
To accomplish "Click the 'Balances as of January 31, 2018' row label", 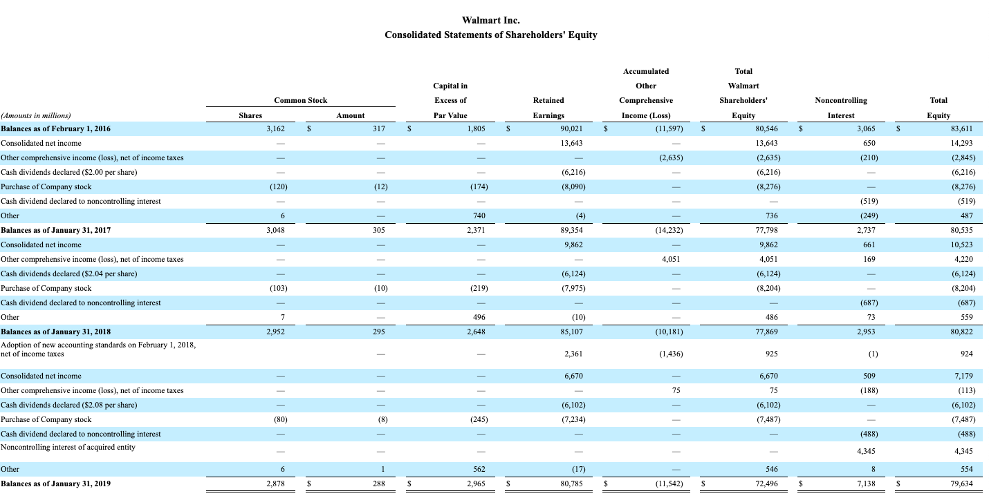I will [55, 332].
